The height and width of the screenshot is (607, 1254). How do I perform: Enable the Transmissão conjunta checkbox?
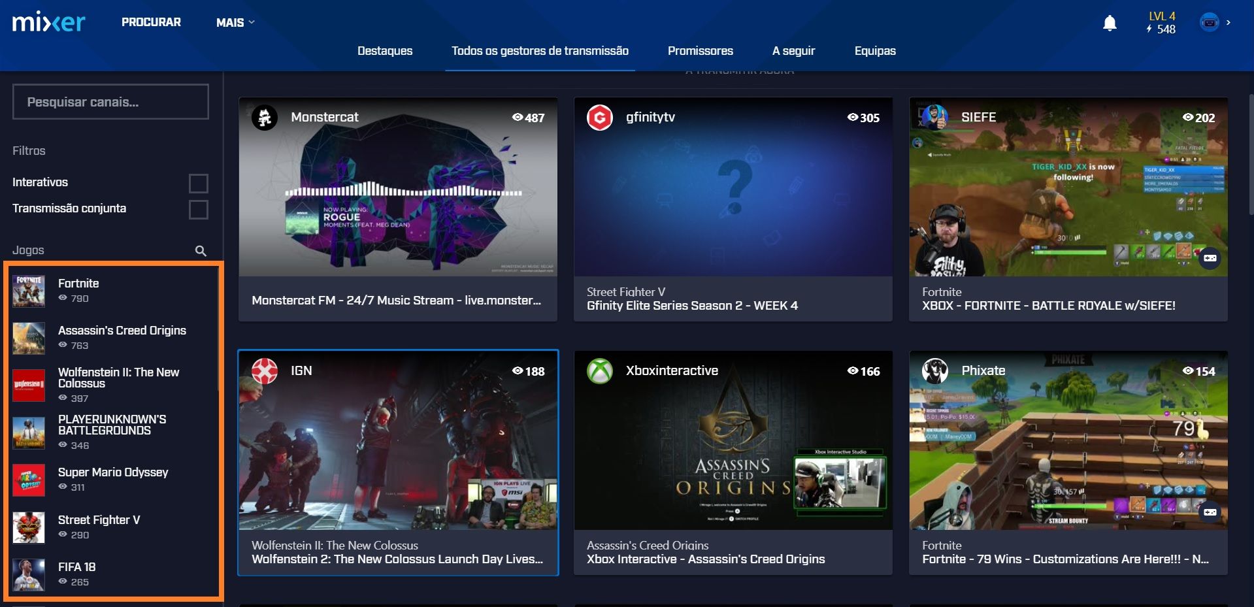tap(198, 209)
